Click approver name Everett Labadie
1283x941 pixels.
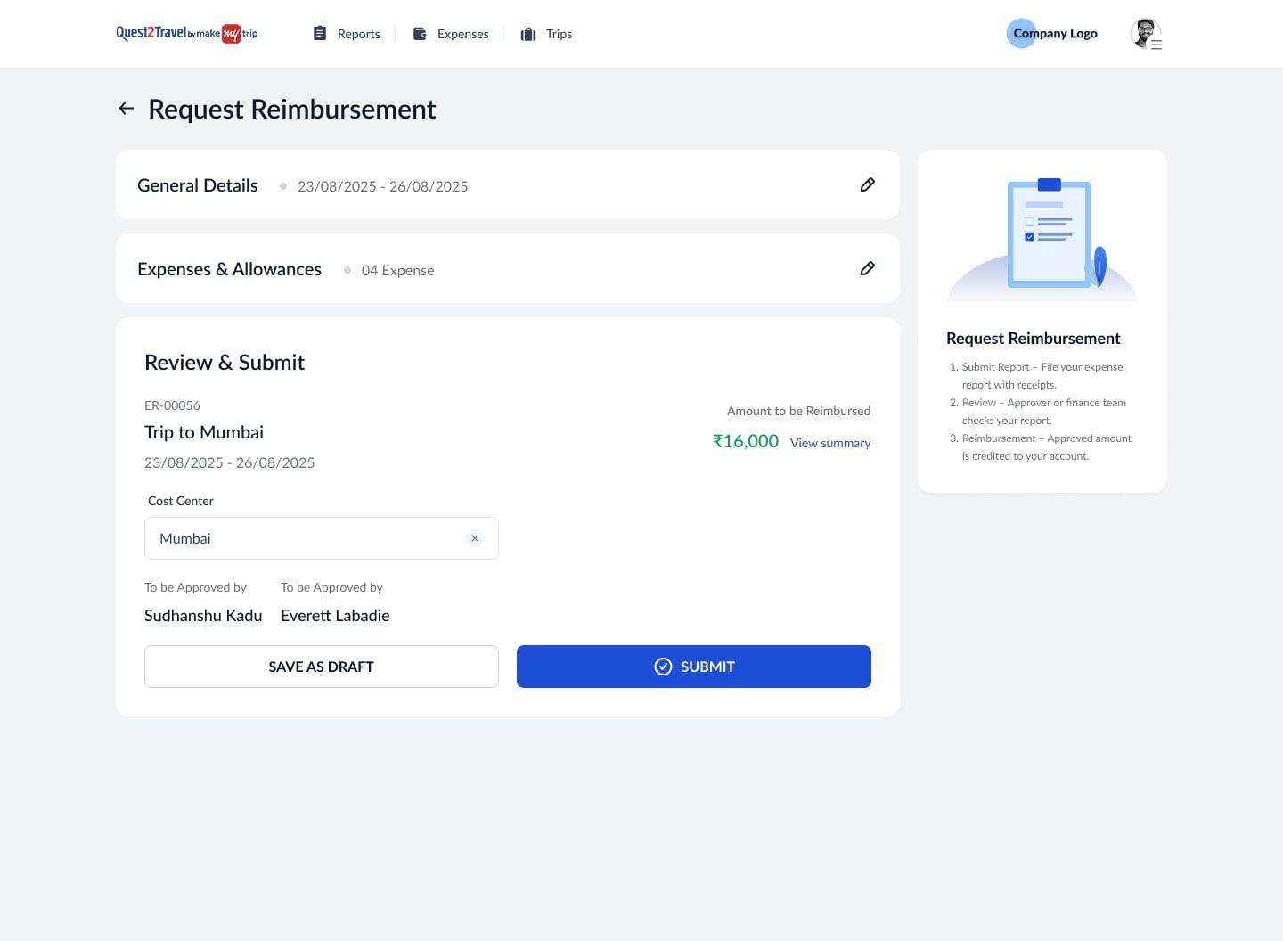pos(335,616)
